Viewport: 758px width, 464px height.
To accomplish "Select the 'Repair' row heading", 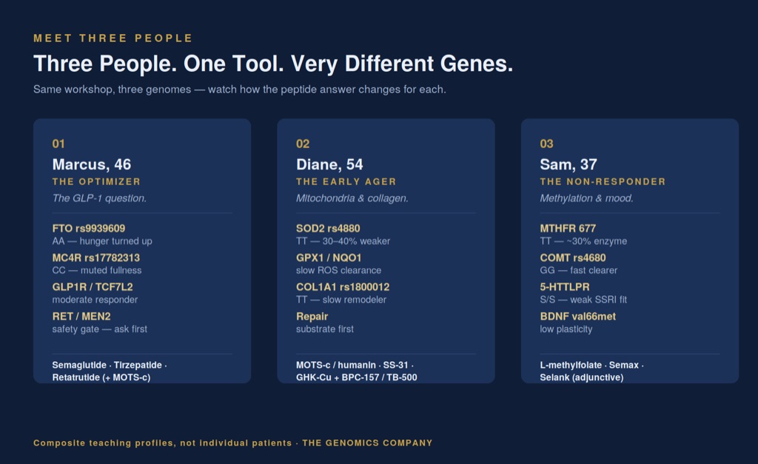I will point(312,316).
